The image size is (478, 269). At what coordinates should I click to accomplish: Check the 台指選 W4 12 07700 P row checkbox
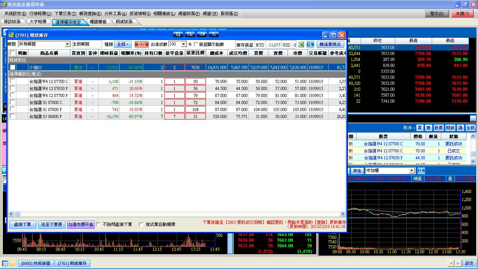pos(12,95)
